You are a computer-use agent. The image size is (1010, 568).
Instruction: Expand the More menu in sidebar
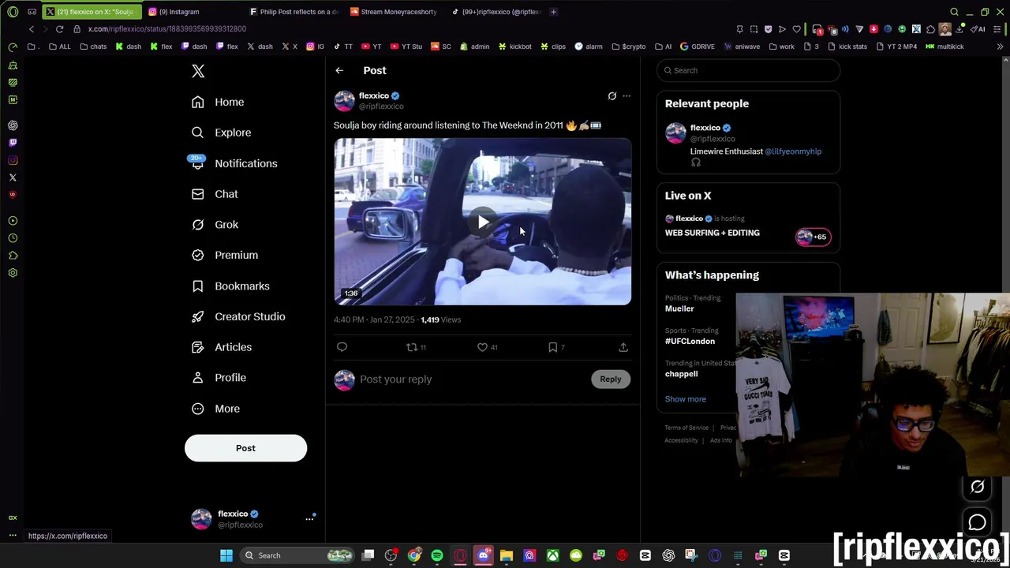click(216, 409)
